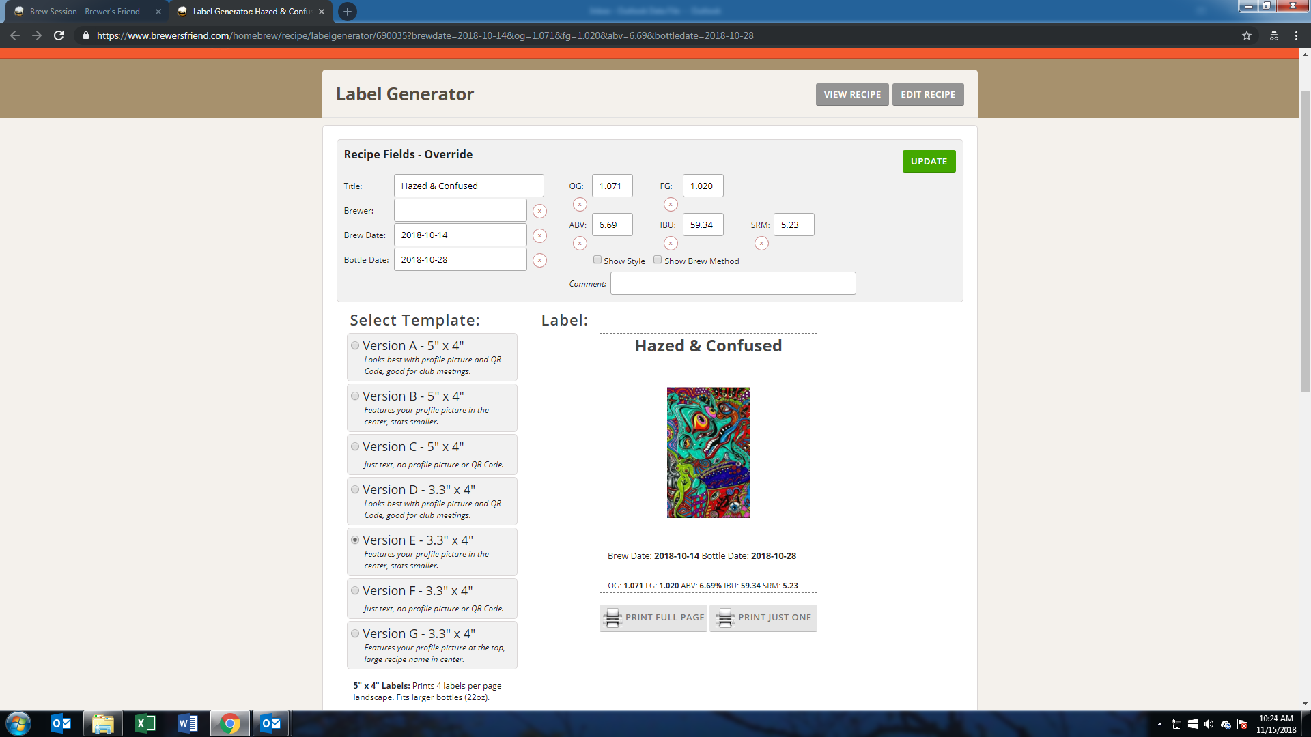Switch to the Brew Session tab
The width and height of the screenshot is (1311, 737).
(85, 12)
